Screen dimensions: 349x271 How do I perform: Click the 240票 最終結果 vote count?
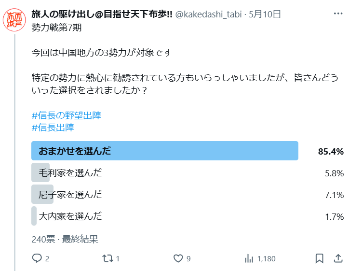point(65,239)
